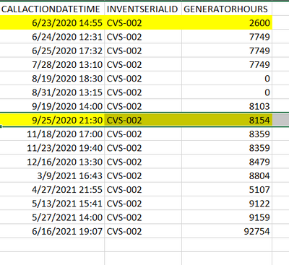Click the cell with 9122 generator hours

click(x=227, y=204)
